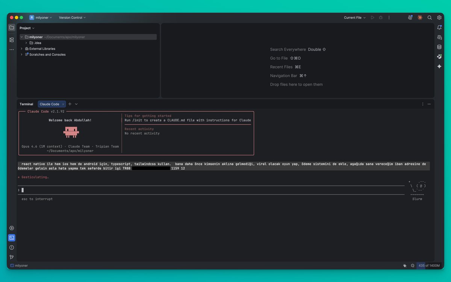
Task: Hide the terminal panel with minimize icon
Action: click(x=429, y=104)
